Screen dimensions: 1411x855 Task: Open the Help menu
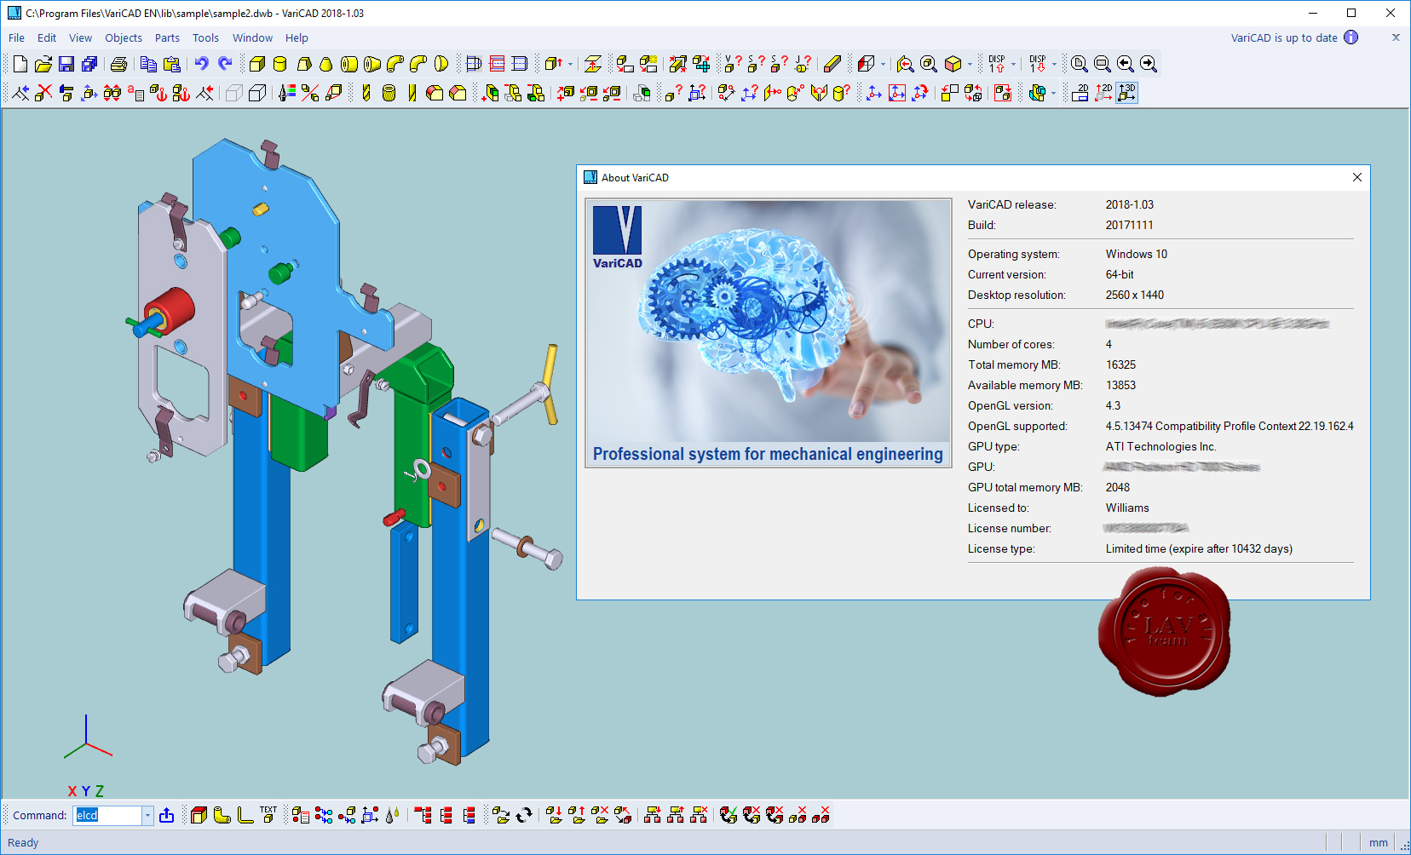coord(297,37)
